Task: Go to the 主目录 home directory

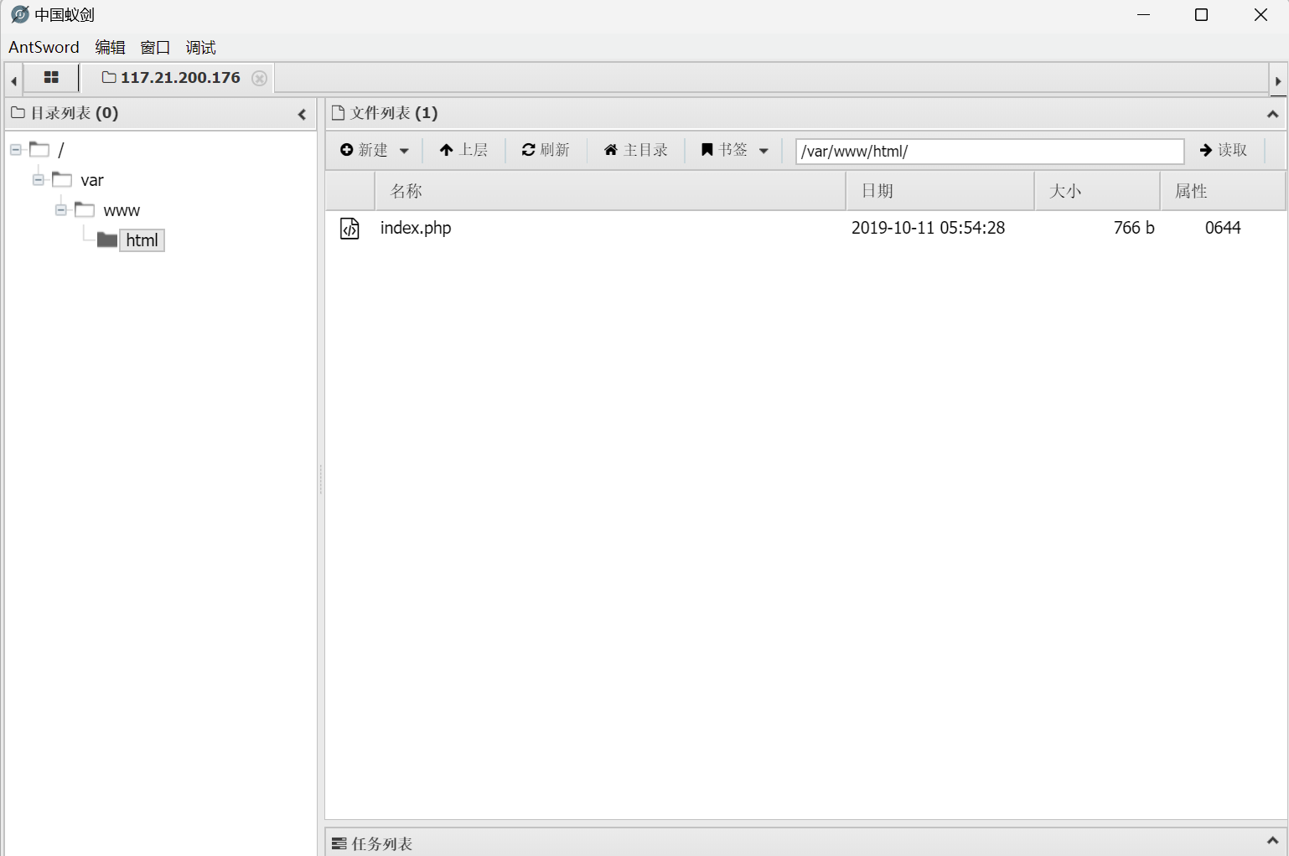Action: (x=635, y=150)
